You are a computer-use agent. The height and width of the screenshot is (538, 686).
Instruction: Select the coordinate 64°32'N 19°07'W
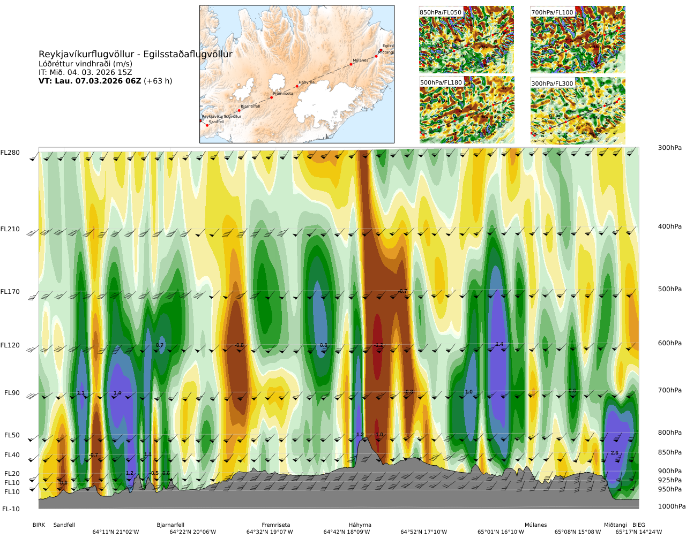point(270,532)
